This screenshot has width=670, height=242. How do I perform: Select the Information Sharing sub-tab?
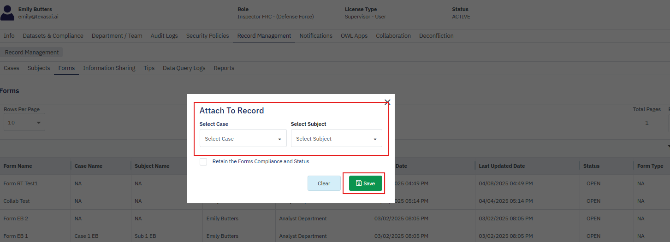click(x=109, y=68)
